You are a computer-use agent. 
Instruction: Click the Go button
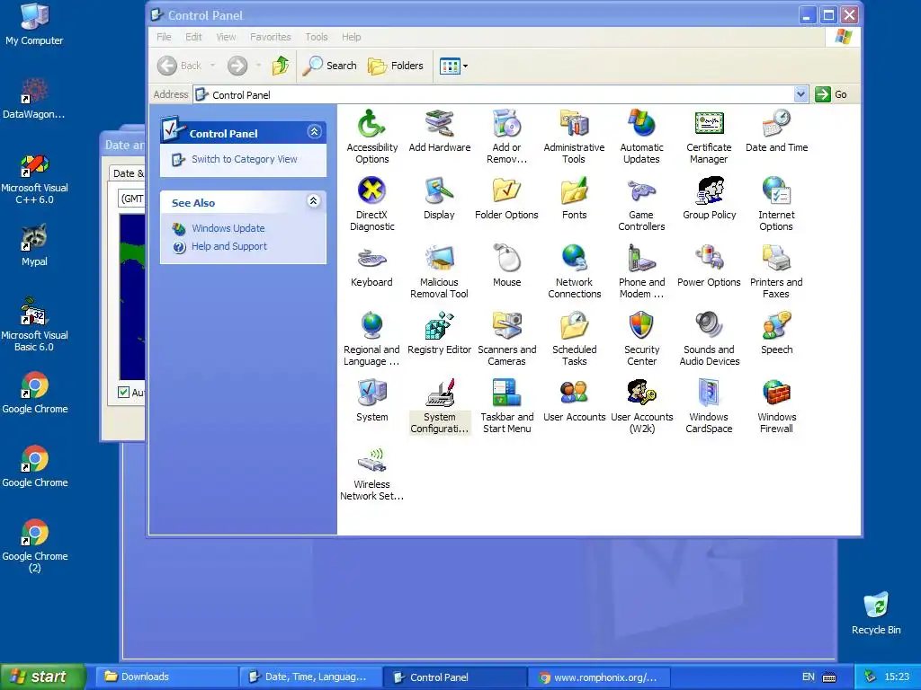831,94
